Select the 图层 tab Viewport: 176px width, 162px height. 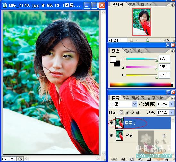(x=115, y=98)
